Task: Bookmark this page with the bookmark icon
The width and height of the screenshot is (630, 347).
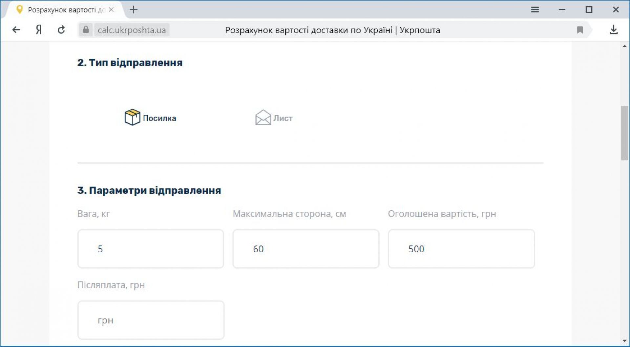Action: (580, 30)
